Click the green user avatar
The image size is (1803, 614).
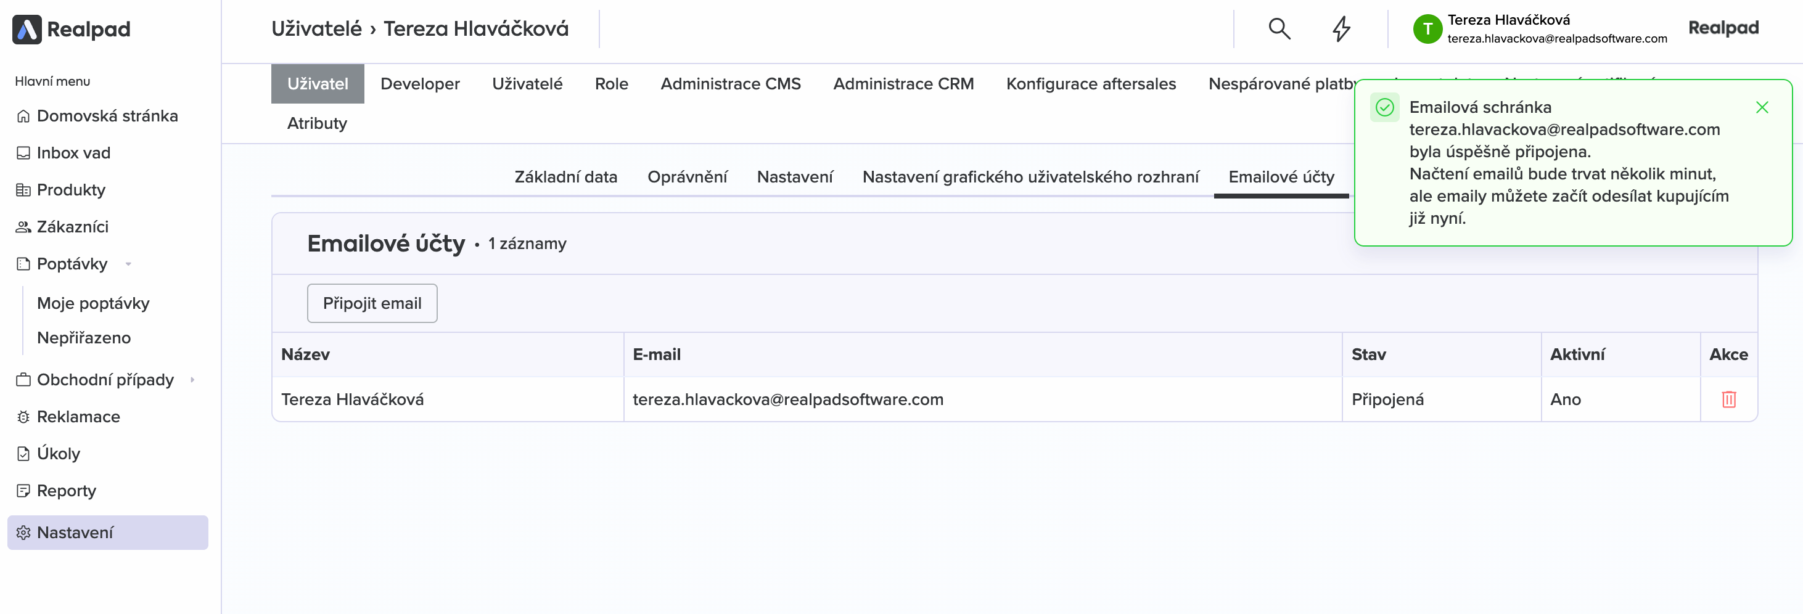tap(1427, 29)
